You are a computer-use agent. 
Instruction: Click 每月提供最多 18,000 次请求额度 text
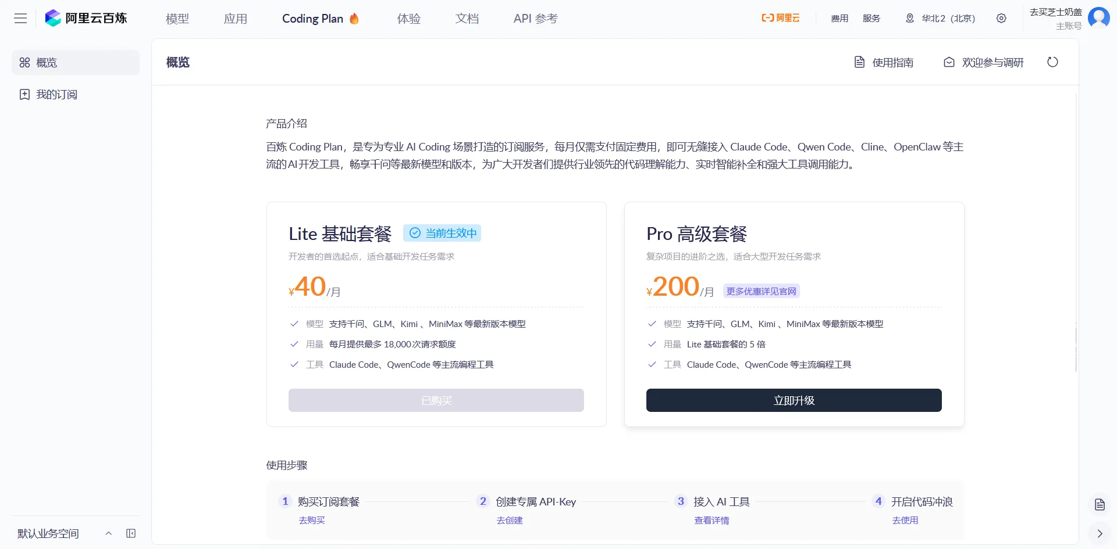(x=393, y=344)
